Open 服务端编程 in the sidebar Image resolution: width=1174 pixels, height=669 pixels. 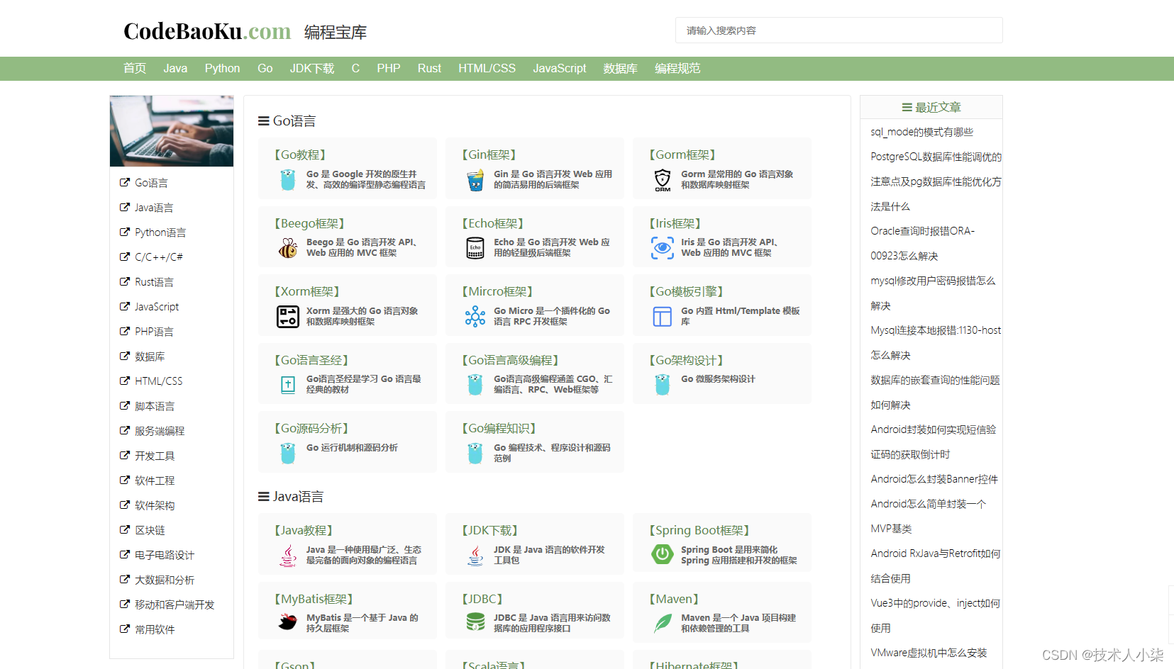(x=160, y=431)
